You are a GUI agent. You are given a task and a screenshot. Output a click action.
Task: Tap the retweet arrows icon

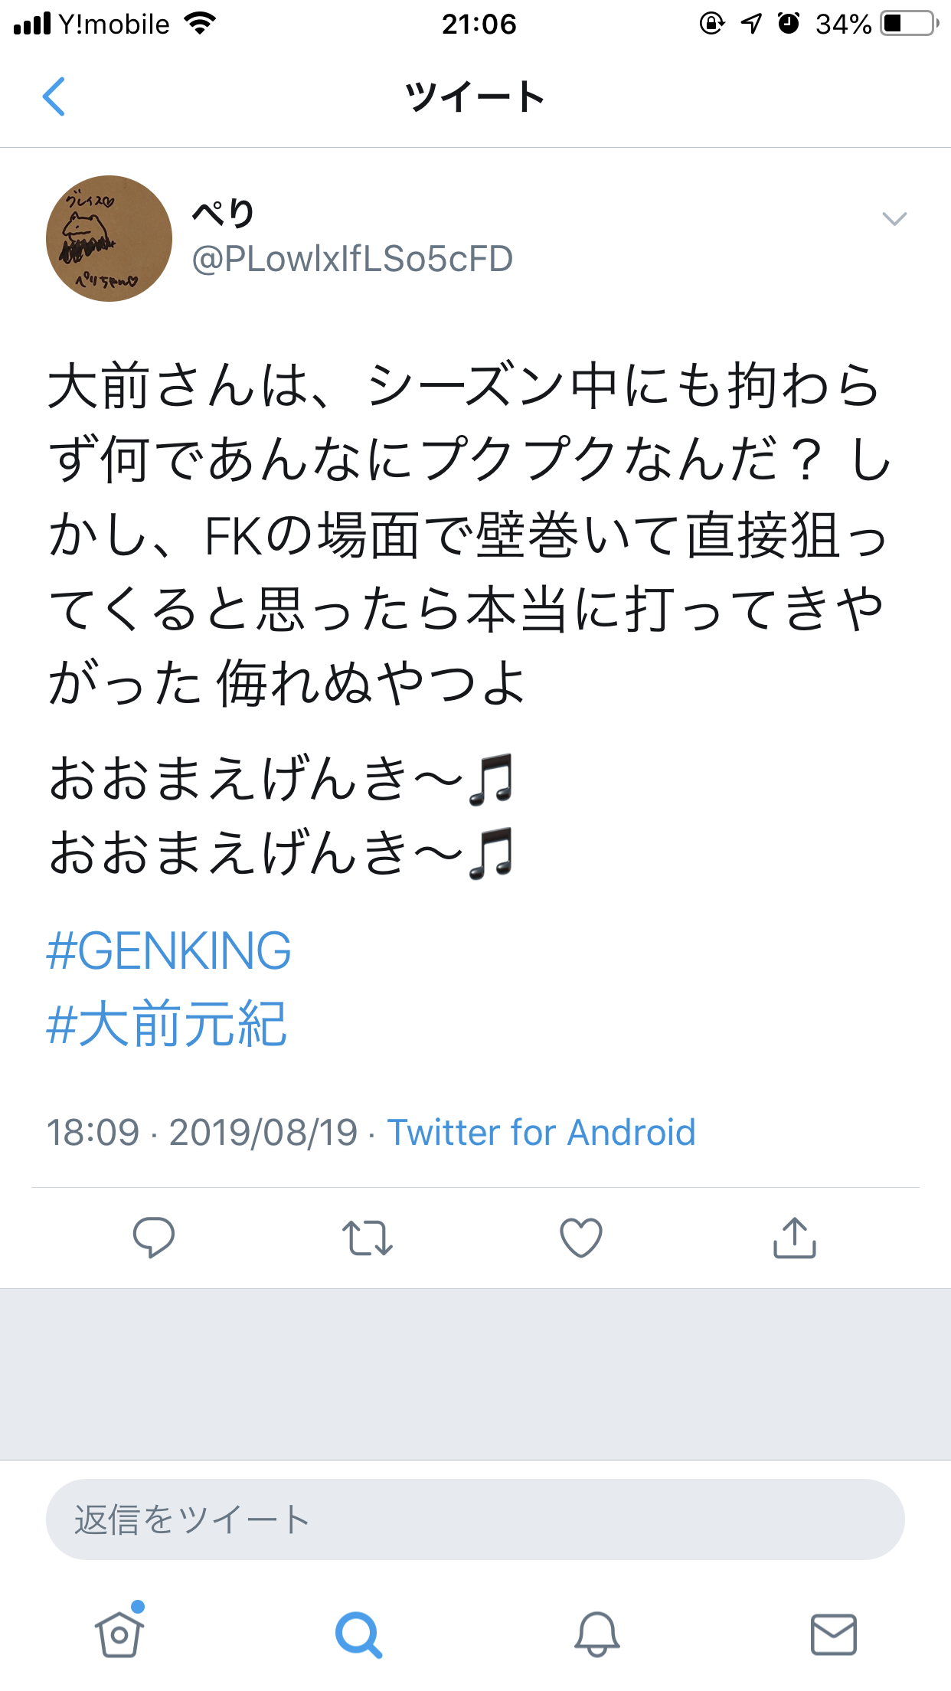368,1238
